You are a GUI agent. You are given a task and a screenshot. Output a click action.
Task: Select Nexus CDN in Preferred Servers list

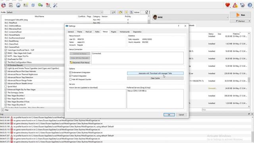(x=137, y=91)
